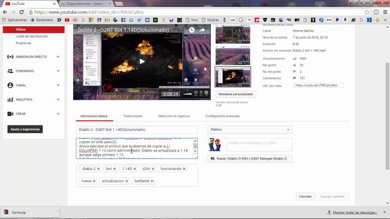Expand the Canal section
The width and height of the screenshot is (390, 219).
[58, 85]
